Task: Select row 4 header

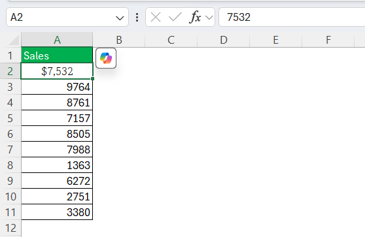Action: pos(10,103)
